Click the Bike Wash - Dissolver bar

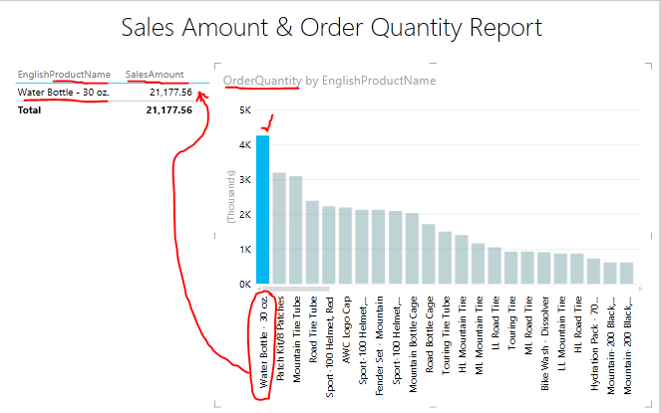tap(543, 268)
